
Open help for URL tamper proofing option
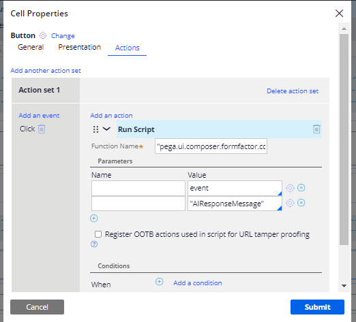click(94, 244)
